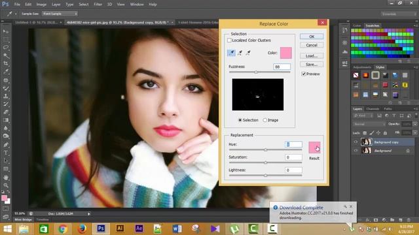
Task: Open the Image menu
Action: click(41, 5)
